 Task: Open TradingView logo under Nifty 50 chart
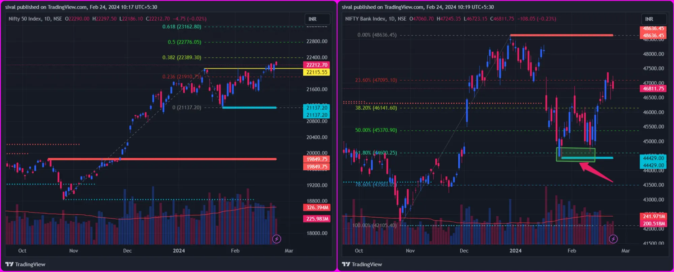click(25, 264)
